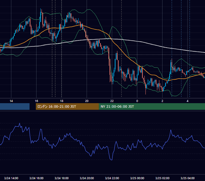This screenshot has height=181, width=205.
Task: Click the '3/25 02:00' date label
Action: pos(162,178)
